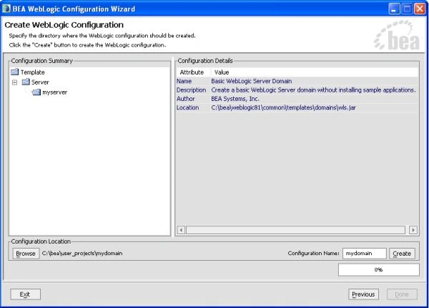Click the horizontal scrollbar track in details

coord(295,230)
